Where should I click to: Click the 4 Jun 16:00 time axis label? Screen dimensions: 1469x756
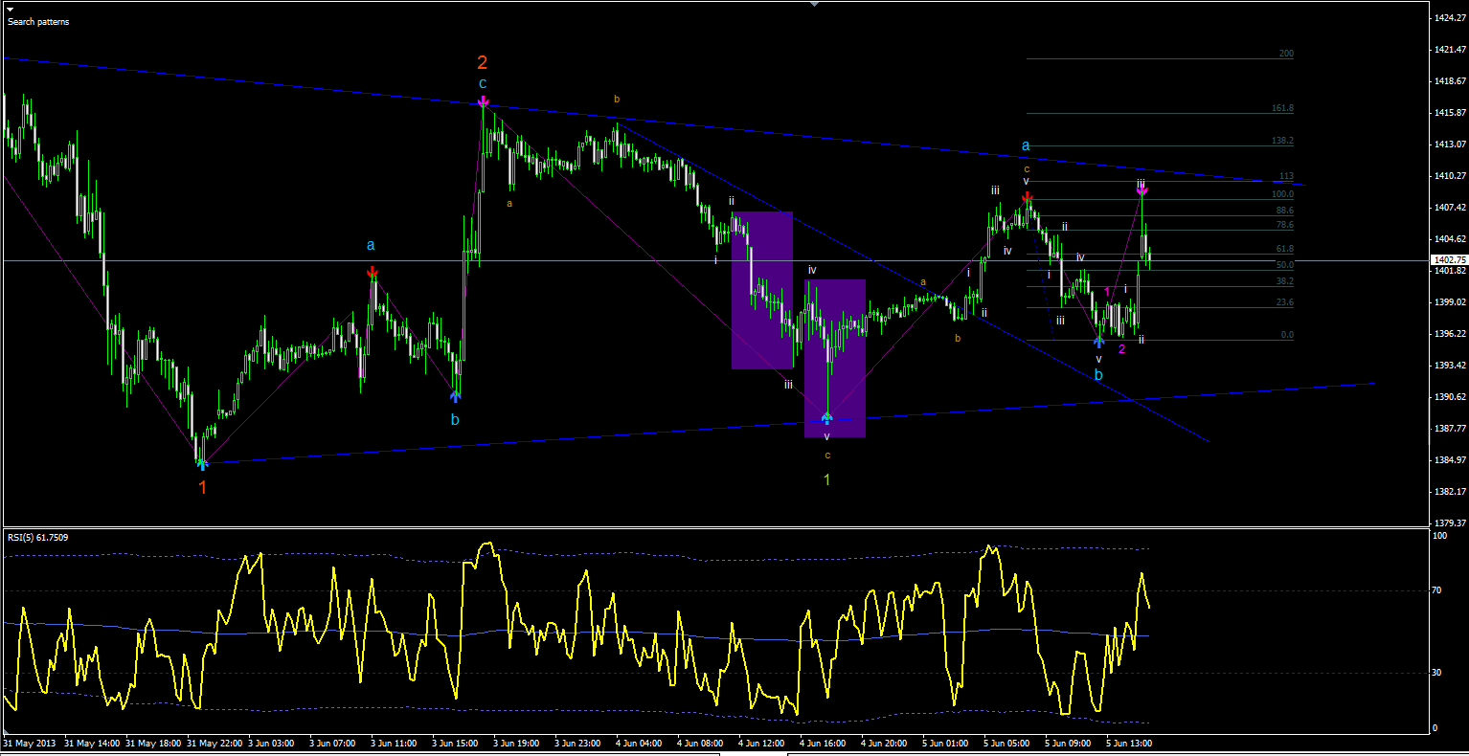point(822,743)
